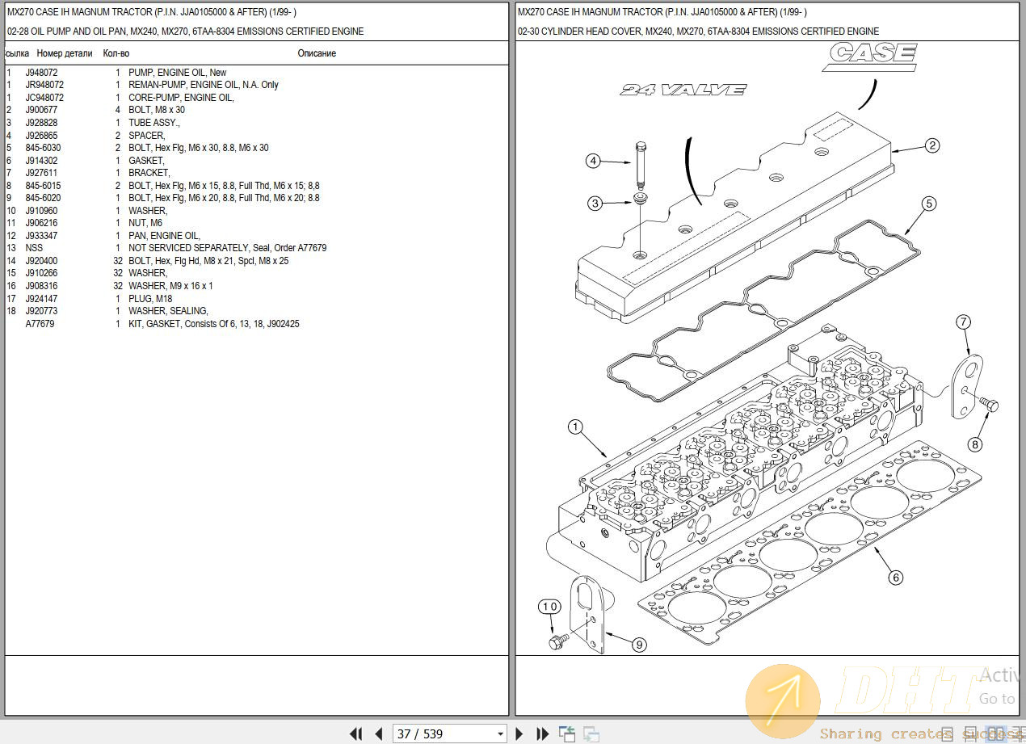Click callout balloon 6 near the head gasket
1026x744 pixels.
(895, 578)
